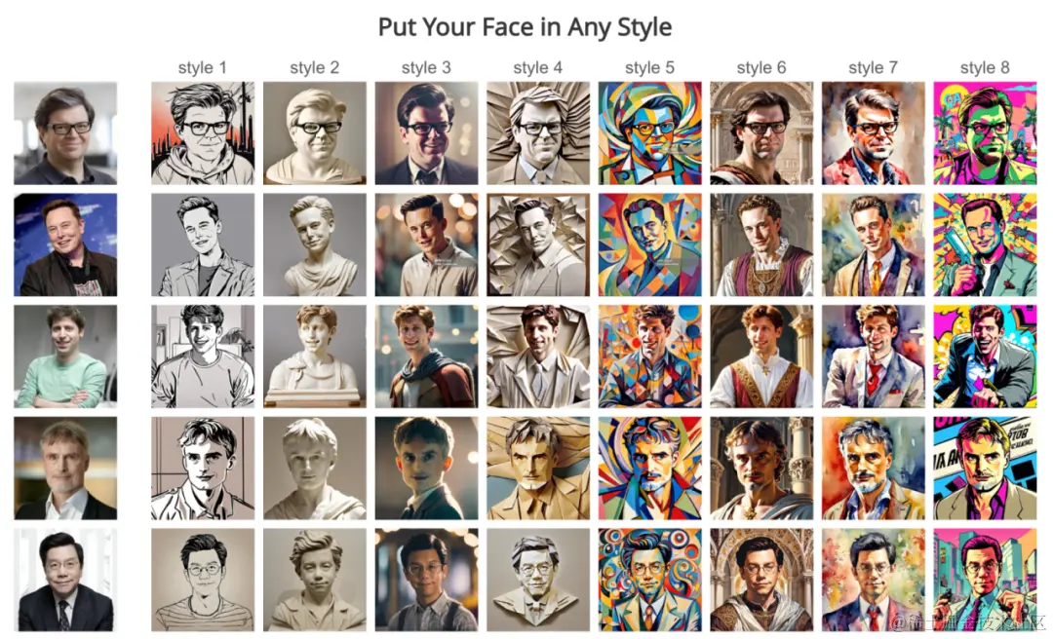Image resolution: width=1053 pixels, height=639 pixels.
Task: Open top-row source photo of man with glasses
Action: pyautogui.click(x=65, y=132)
